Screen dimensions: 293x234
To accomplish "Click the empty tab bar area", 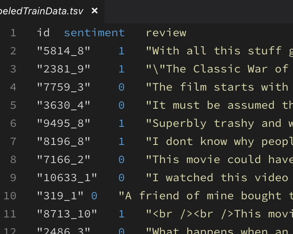I will pyautogui.click(x=199, y=12).
